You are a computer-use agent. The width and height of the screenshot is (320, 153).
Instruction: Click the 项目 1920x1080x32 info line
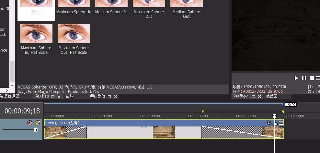pos(259,87)
